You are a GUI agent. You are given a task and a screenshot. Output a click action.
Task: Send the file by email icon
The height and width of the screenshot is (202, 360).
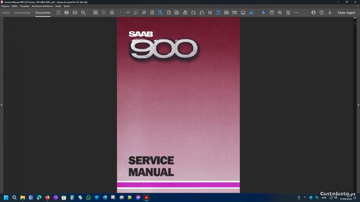coord(75,12)
